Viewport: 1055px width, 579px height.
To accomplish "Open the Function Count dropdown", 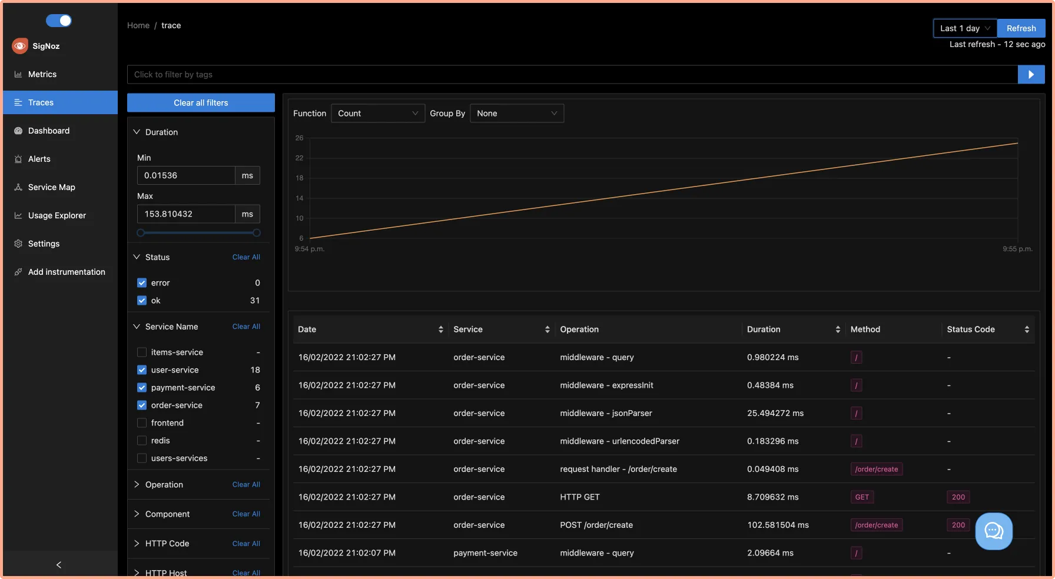I will pyautogui.click(x=378, y=114).
